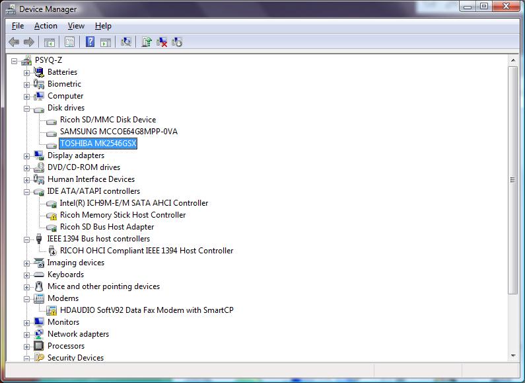Click the vertical scrollbar thumb
525x383 pixels.
tap(512, 180)
